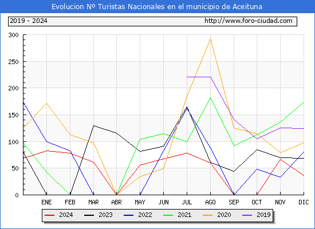
Task: Open the foro-ciudad.com URL text
Action: pos(249,21)
